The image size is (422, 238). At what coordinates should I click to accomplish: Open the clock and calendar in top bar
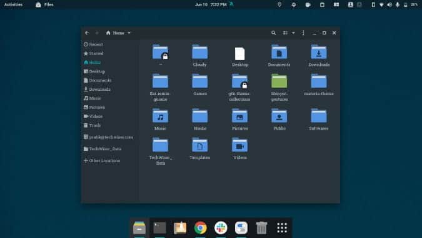pyautogui.click(x=211, y=4)
